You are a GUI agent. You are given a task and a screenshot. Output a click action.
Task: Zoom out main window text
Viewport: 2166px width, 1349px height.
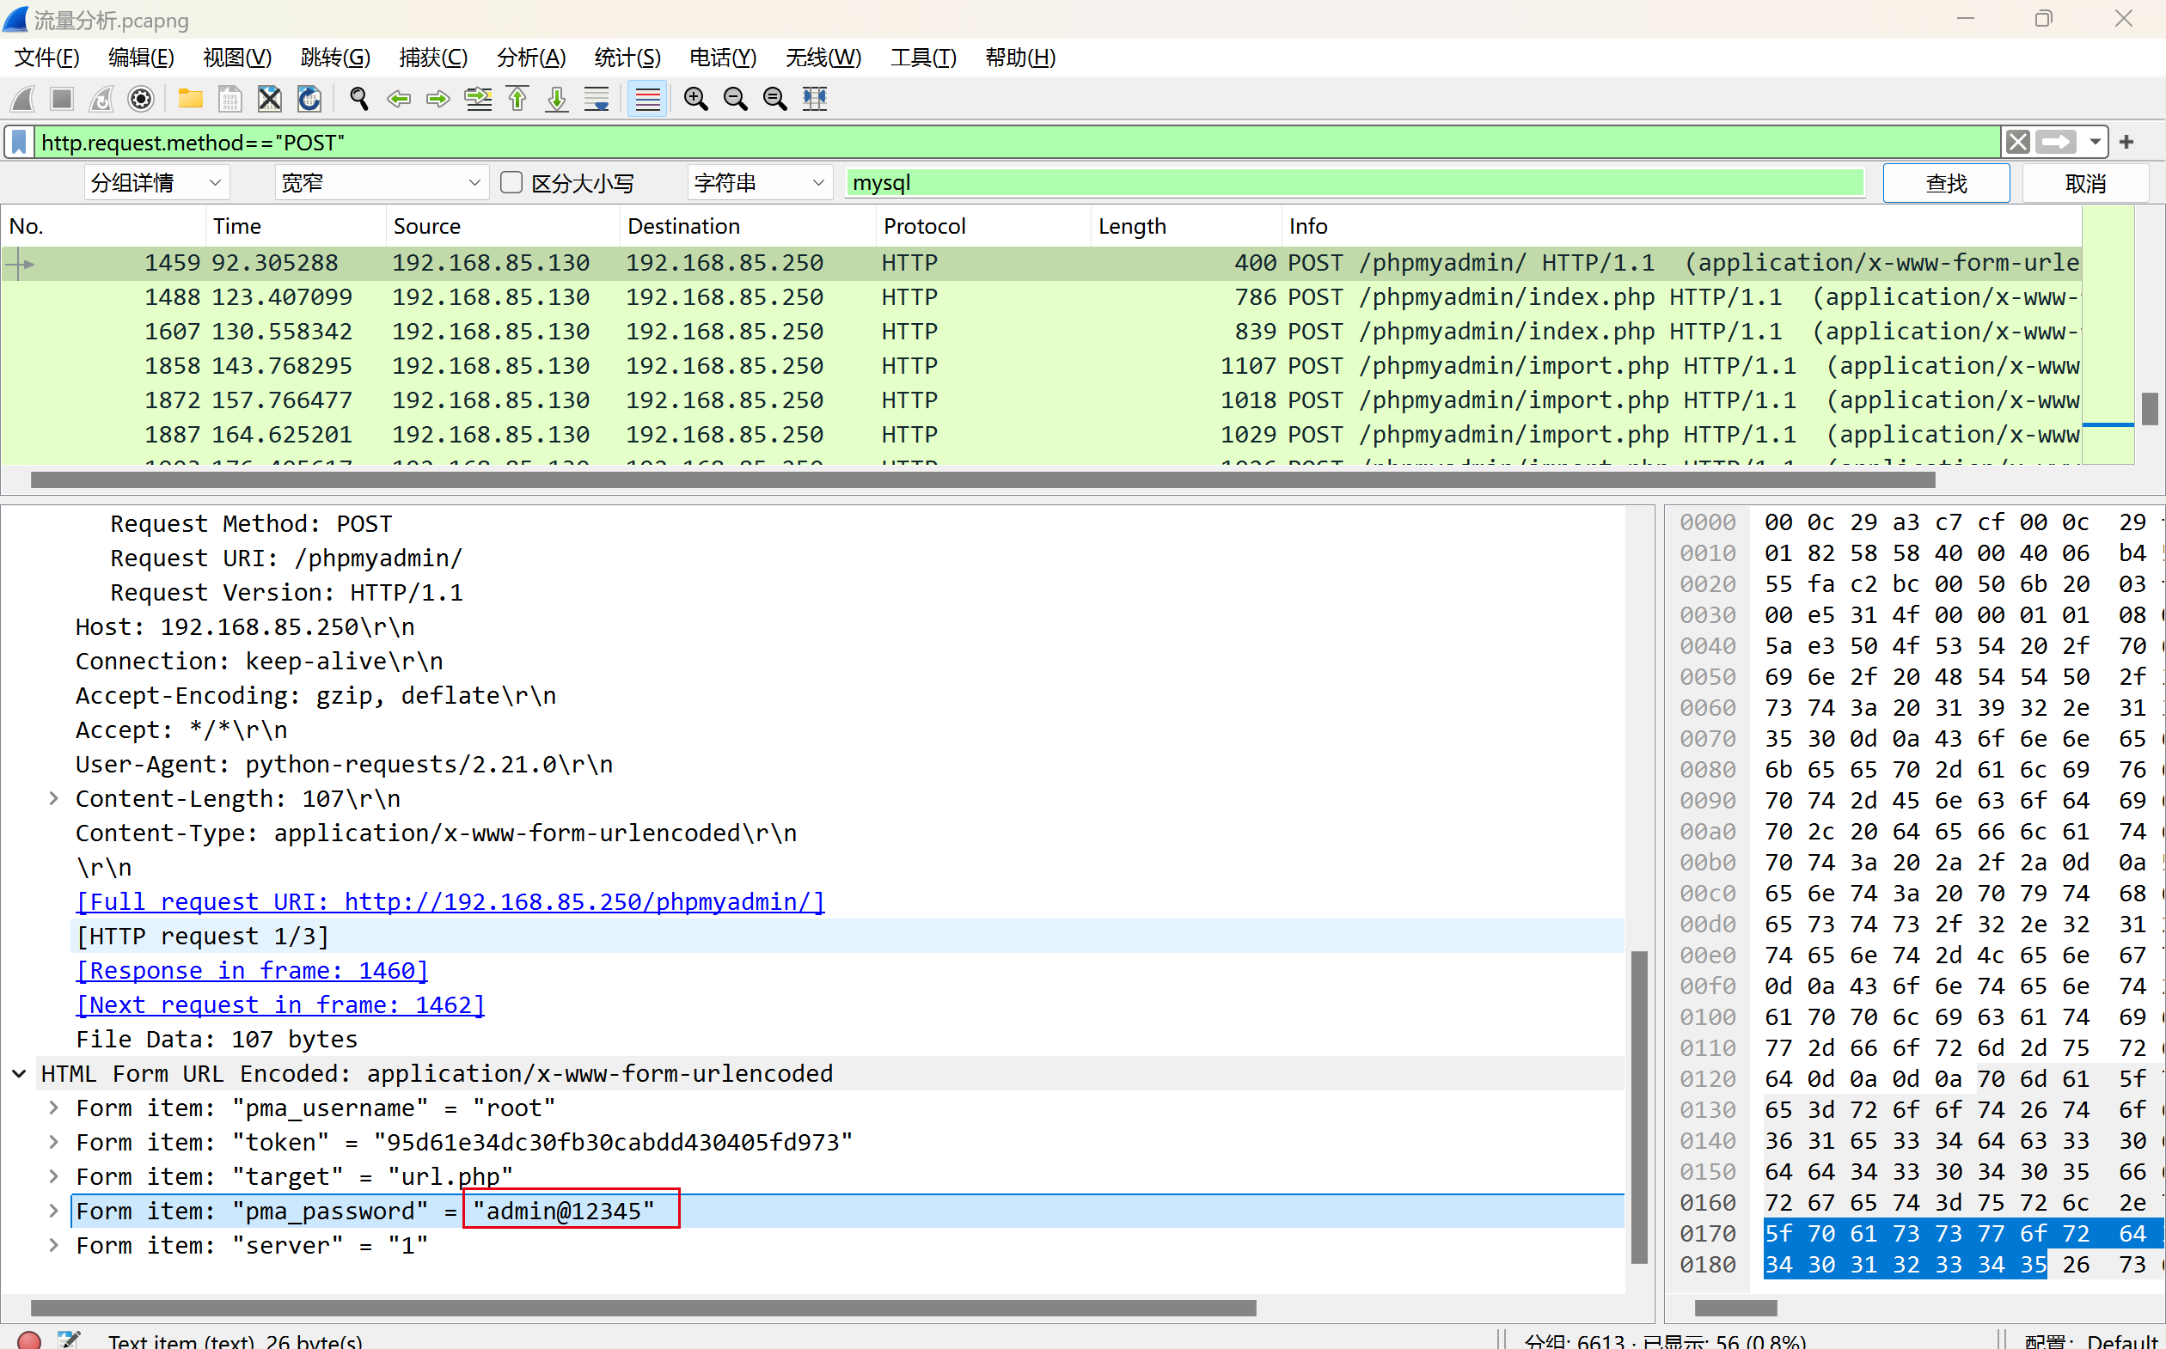click(x=736, y=98)
